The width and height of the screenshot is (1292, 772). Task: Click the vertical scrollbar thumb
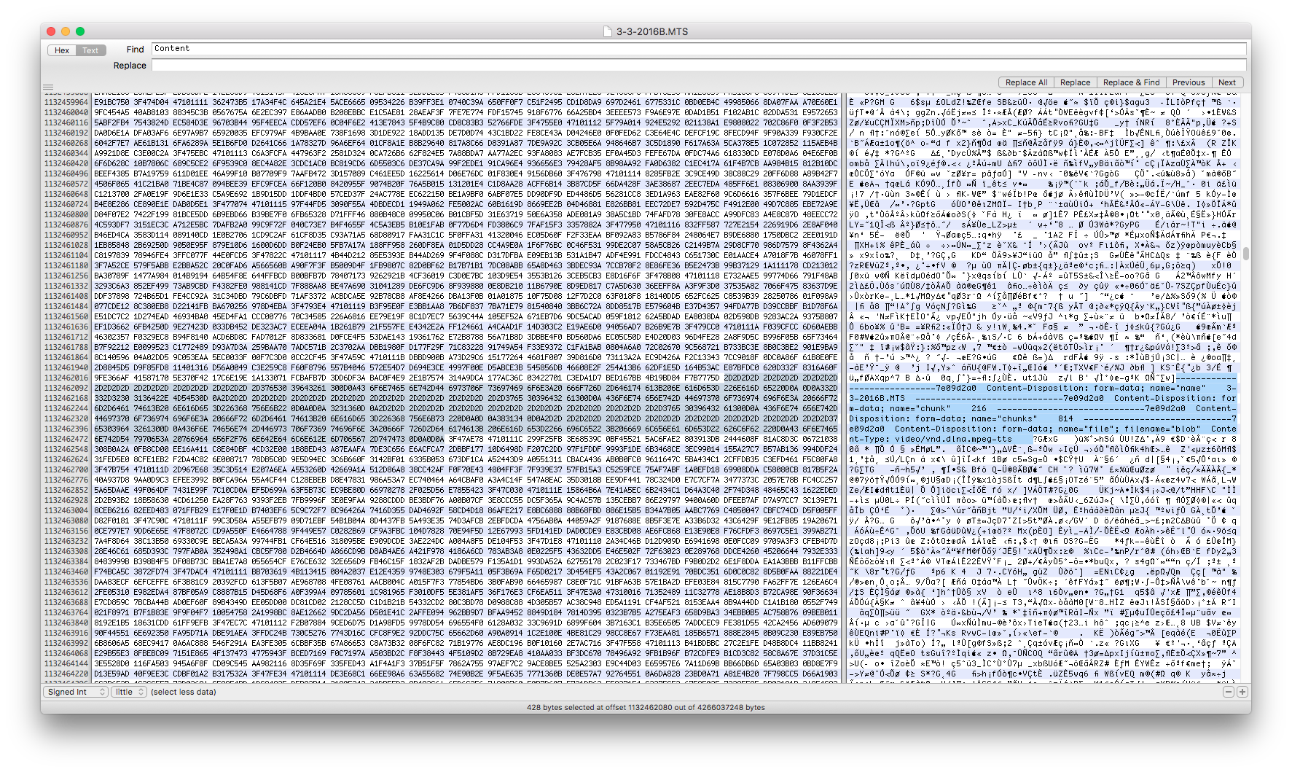(1246, 253)
